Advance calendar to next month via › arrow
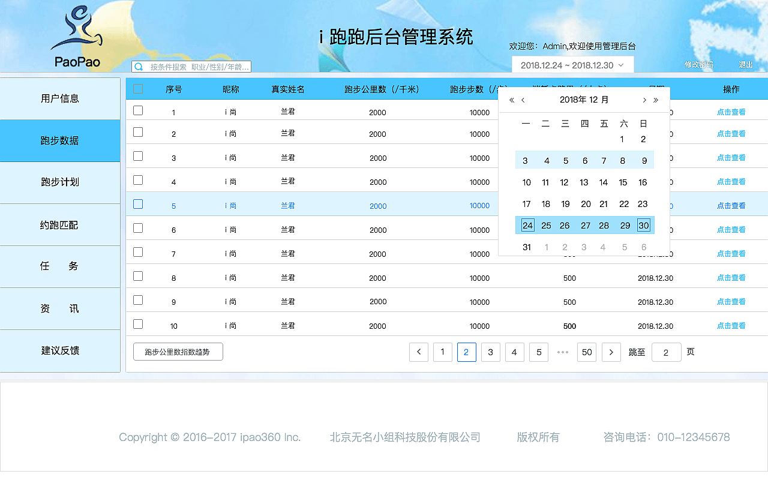The image size is (768, 480). click(644, 100)
